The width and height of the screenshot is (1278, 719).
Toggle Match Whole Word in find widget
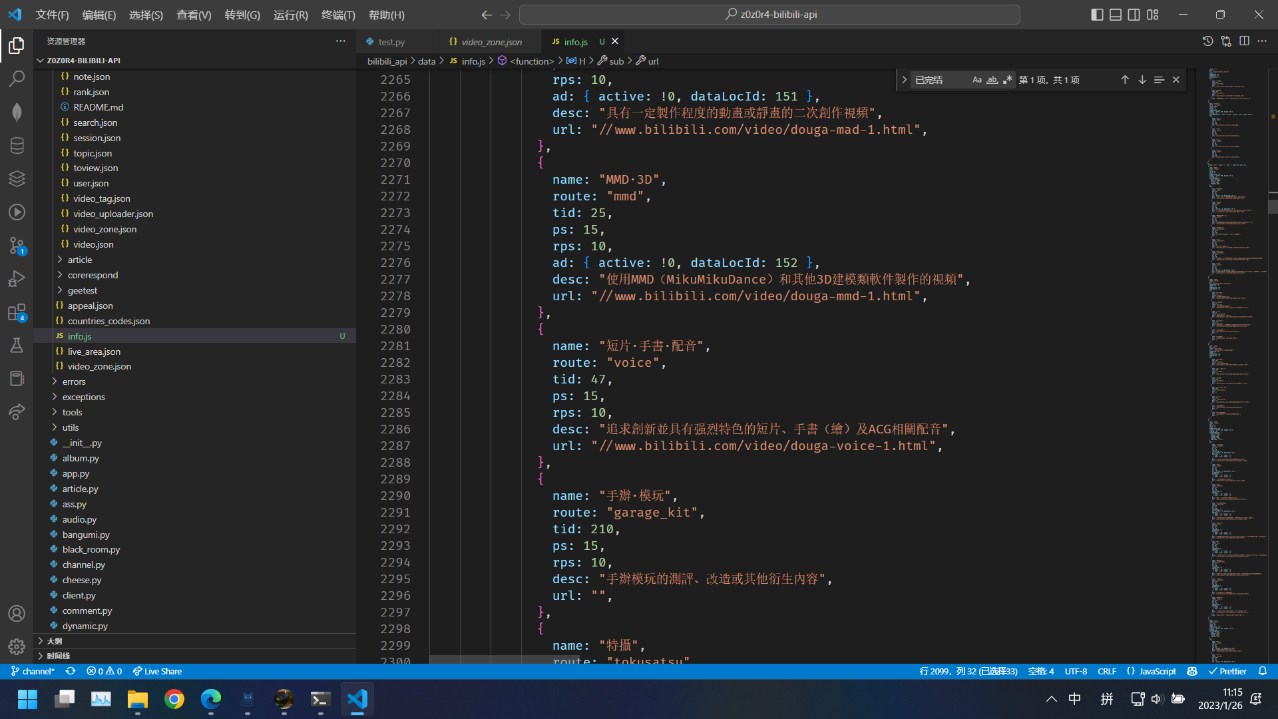pos(992,79)
